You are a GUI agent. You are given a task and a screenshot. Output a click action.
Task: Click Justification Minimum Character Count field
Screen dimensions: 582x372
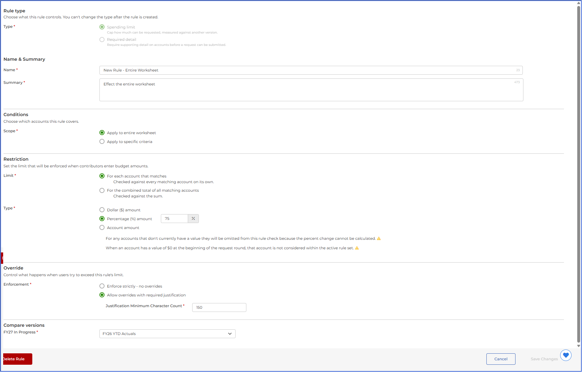(219, 307)
